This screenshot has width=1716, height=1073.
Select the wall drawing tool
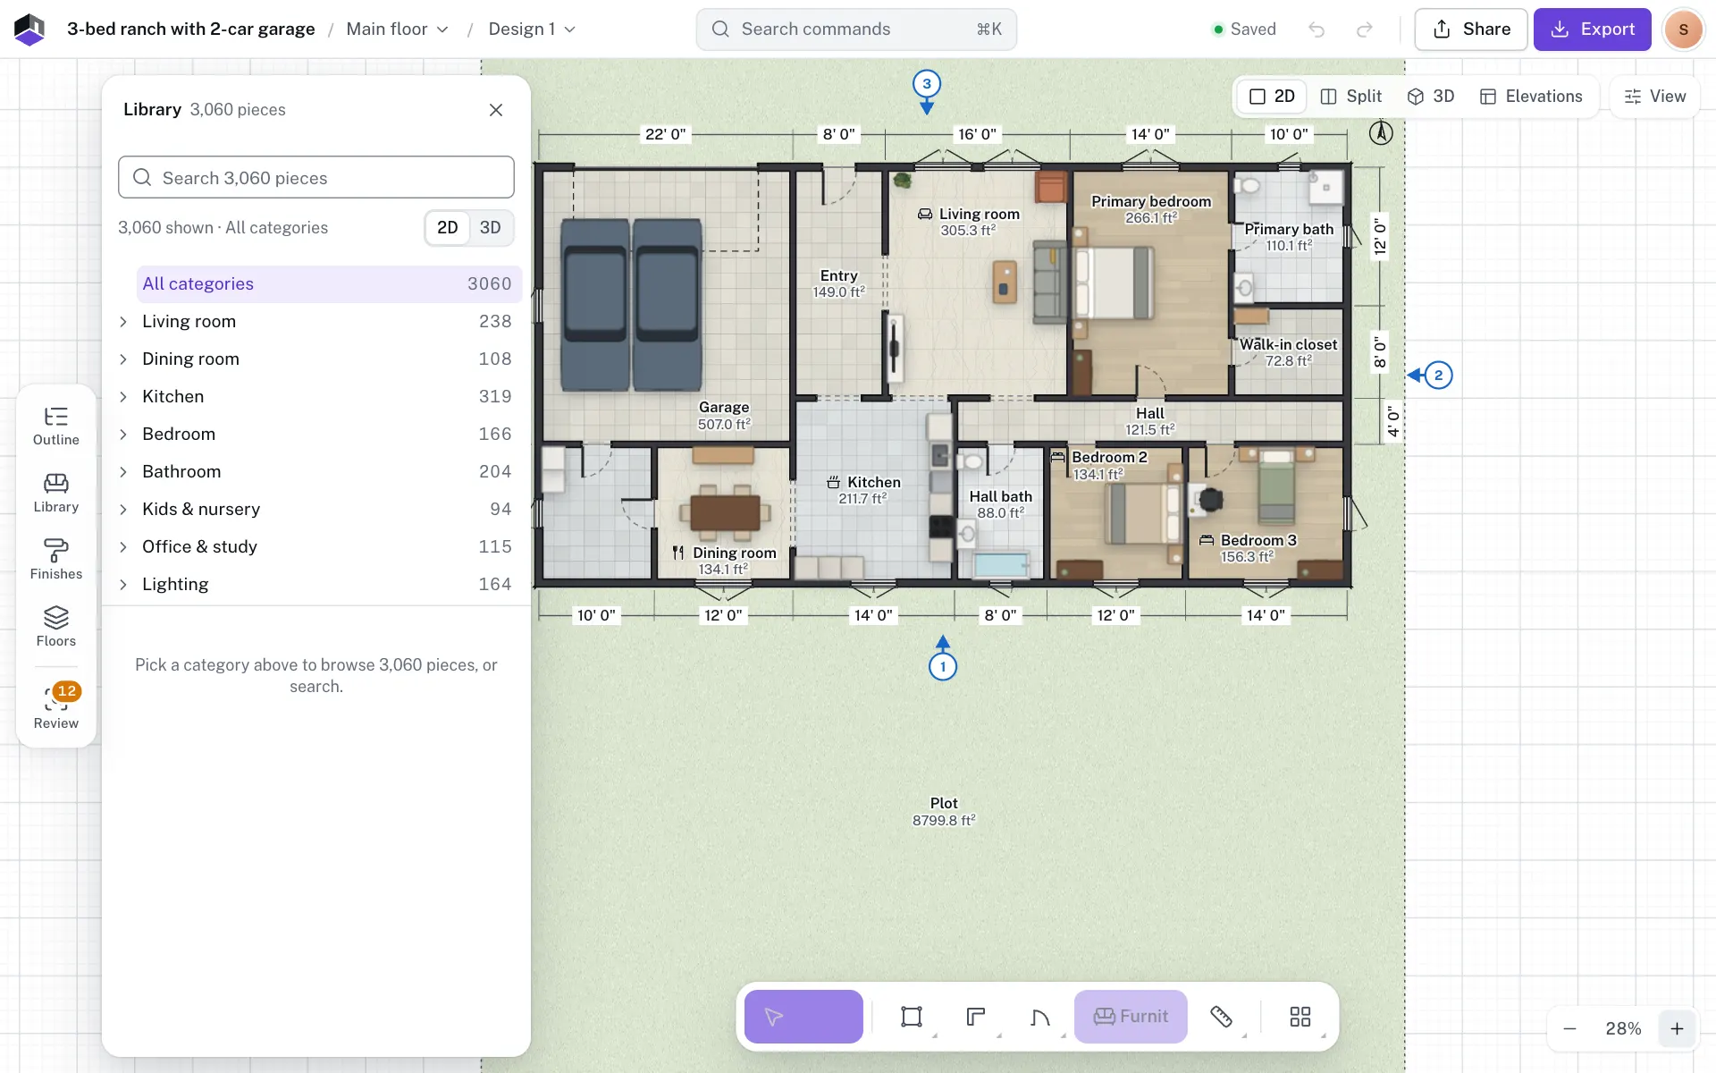[976, 1017]
